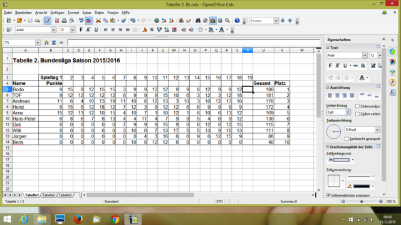Screen dimensions: 401x225
Task: Open the Function Wizard fx icon
Action: click(46, 43)
